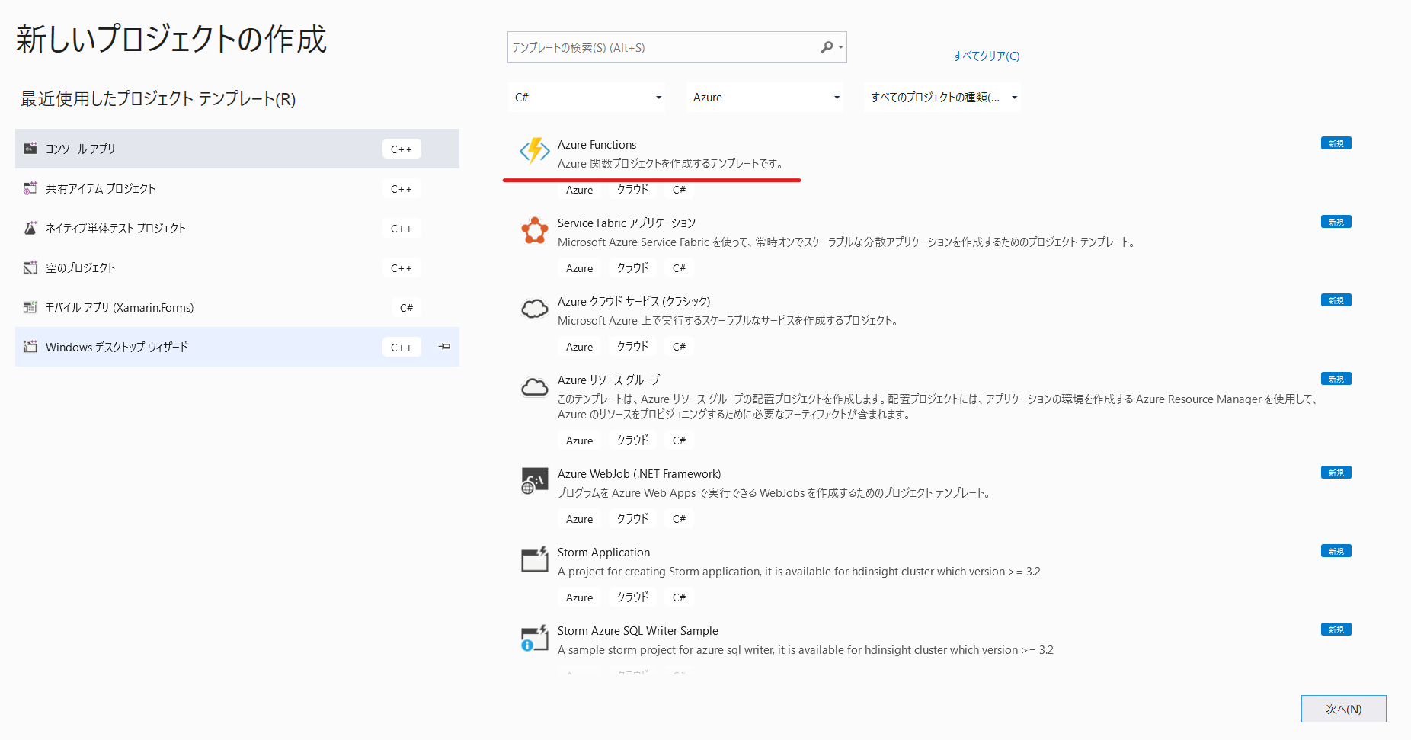This screenshot has height=740, width=1411.
Task: Open the Azure platform filter dropdown
Action: (x=765, y=98)
